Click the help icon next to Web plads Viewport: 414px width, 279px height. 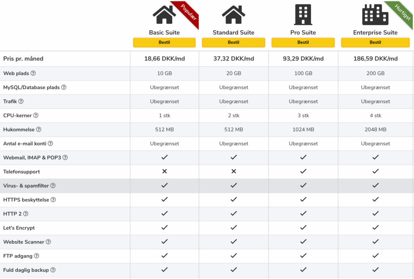tap(33, 73)
